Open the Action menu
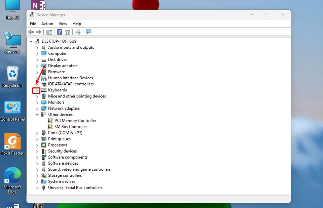This screenshot has width=323, height=208. click(47, 24)
